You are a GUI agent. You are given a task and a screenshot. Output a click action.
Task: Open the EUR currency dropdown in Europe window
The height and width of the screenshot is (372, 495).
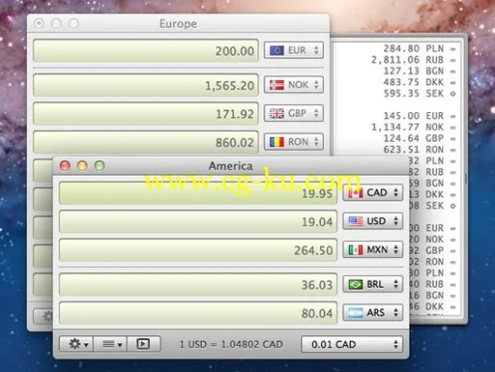[x=294, y=50]
